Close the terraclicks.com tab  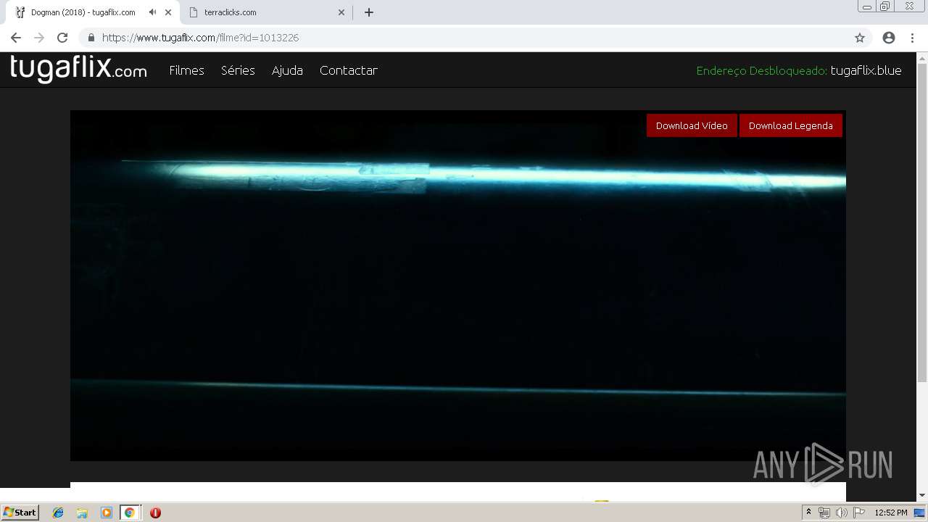(x=341, y=12)
